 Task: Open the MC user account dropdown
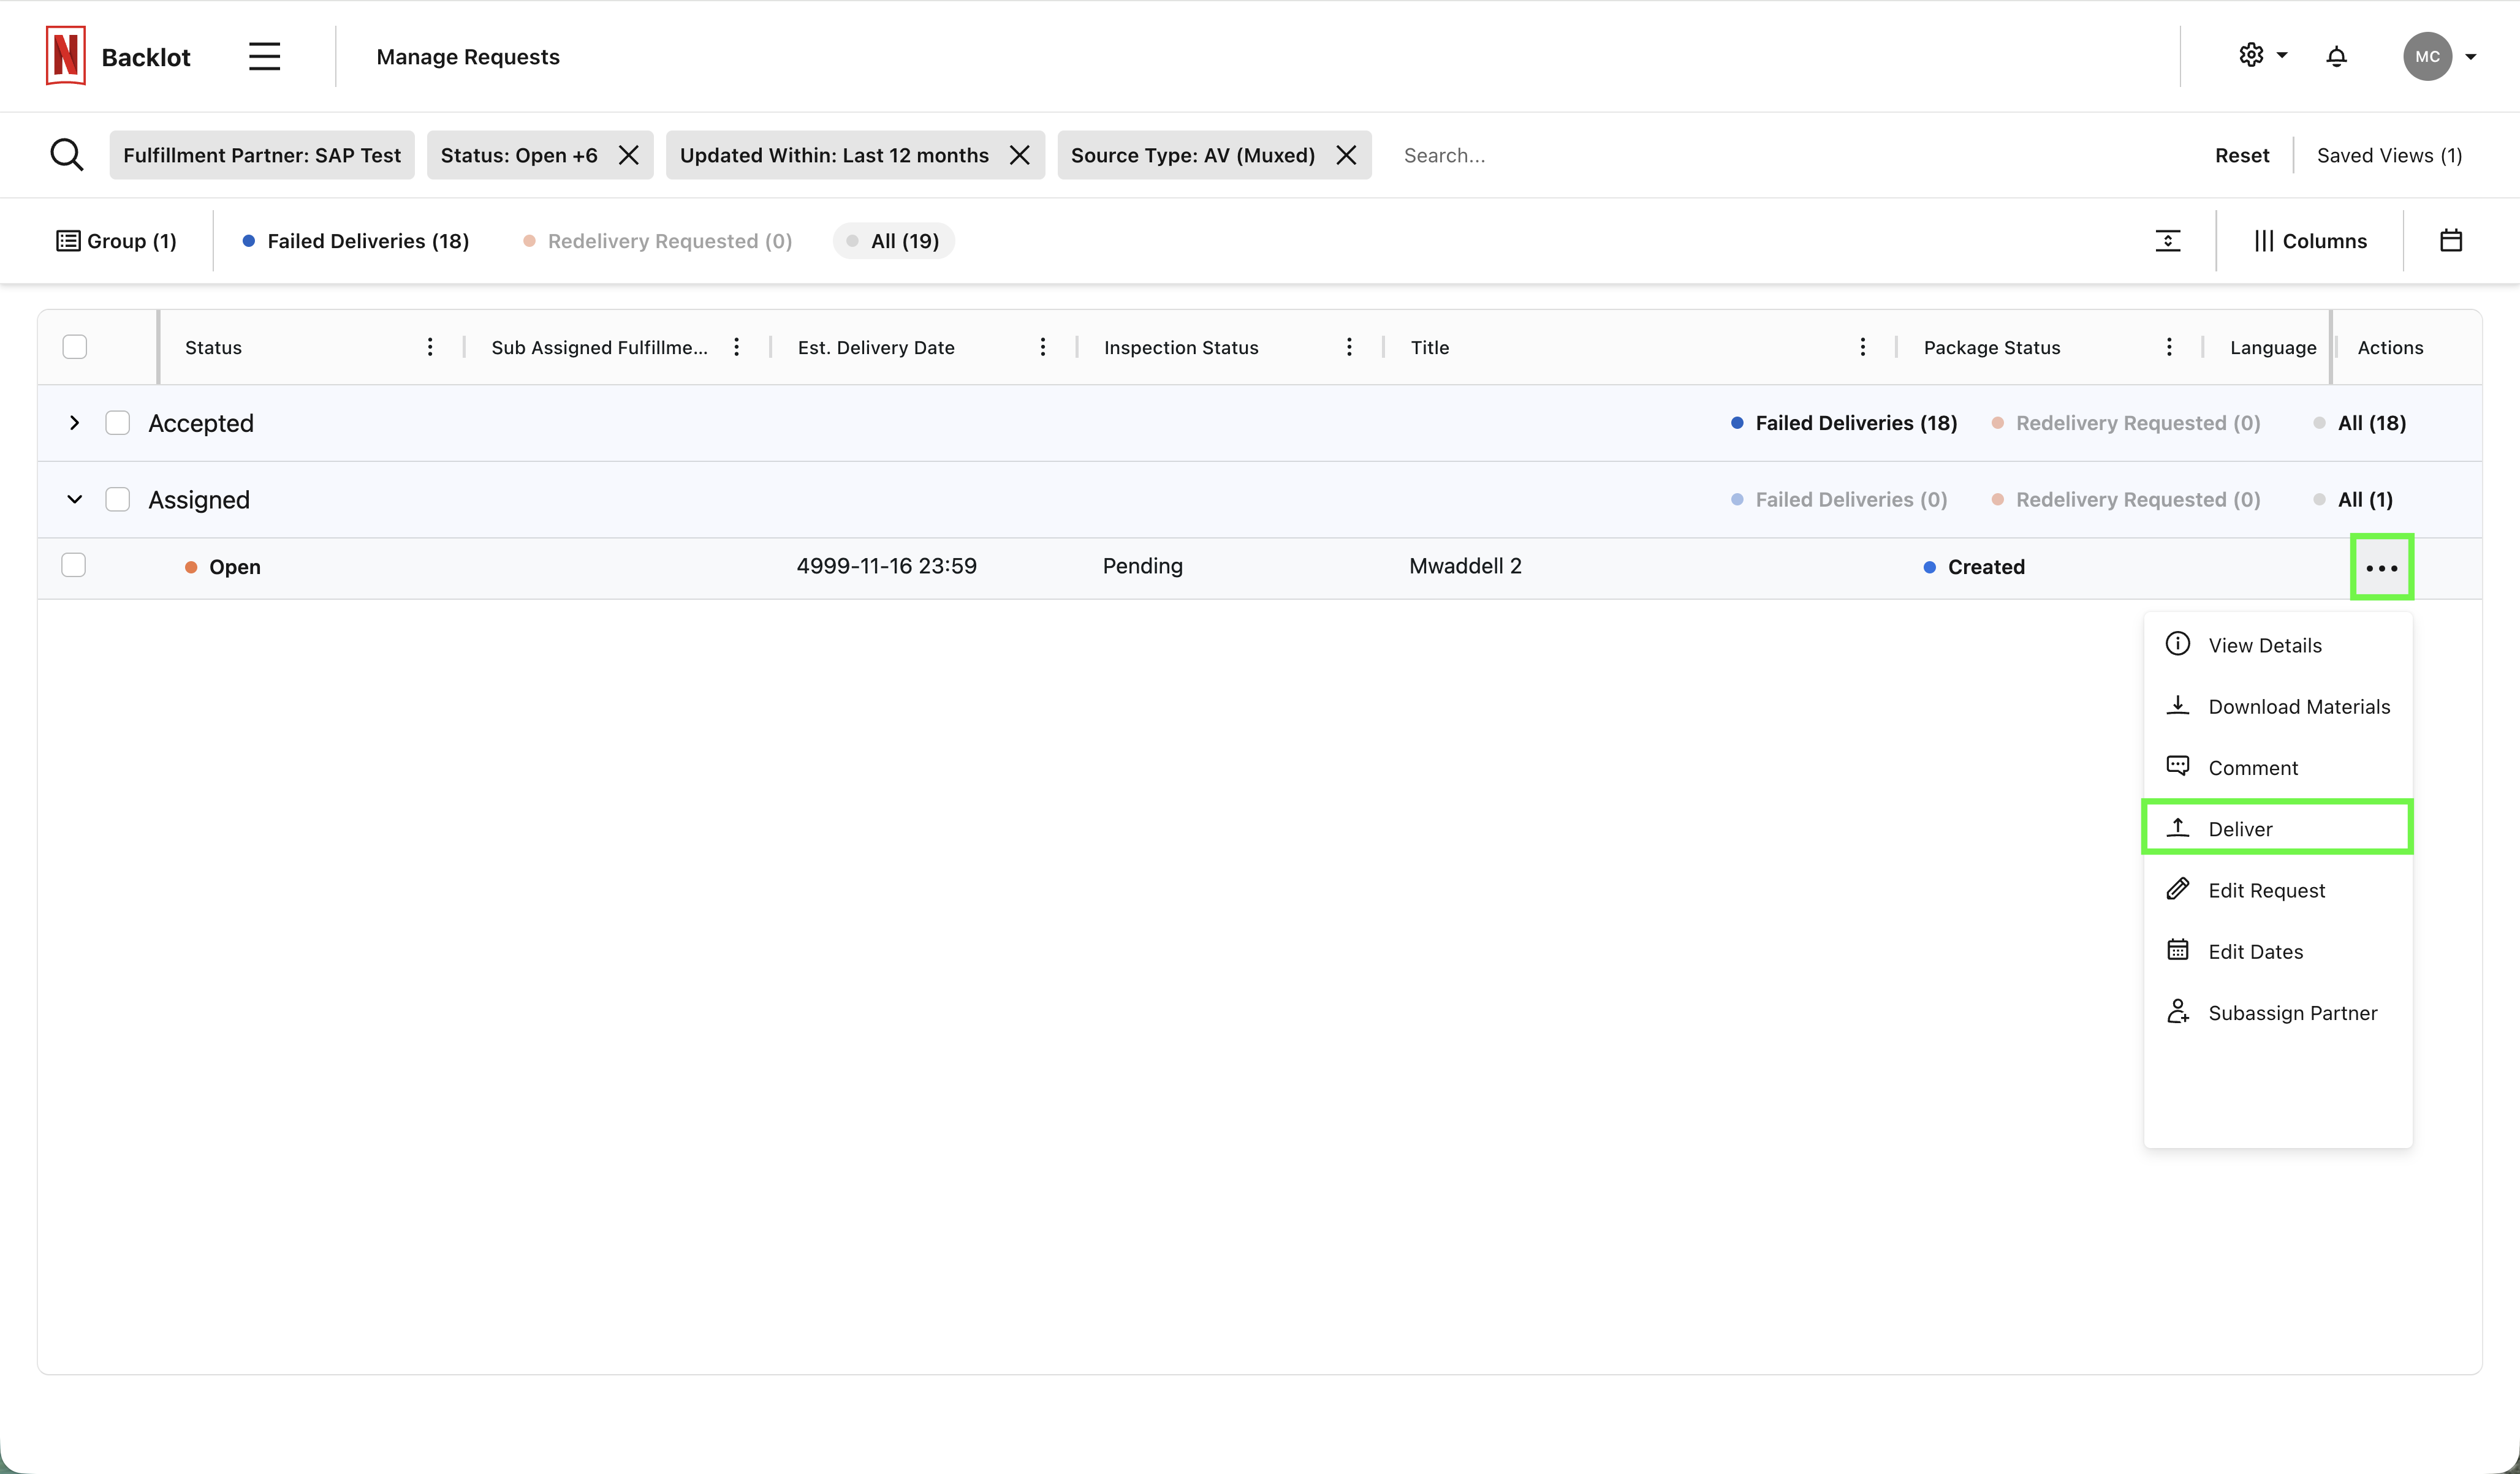[x=2440, y=56]
